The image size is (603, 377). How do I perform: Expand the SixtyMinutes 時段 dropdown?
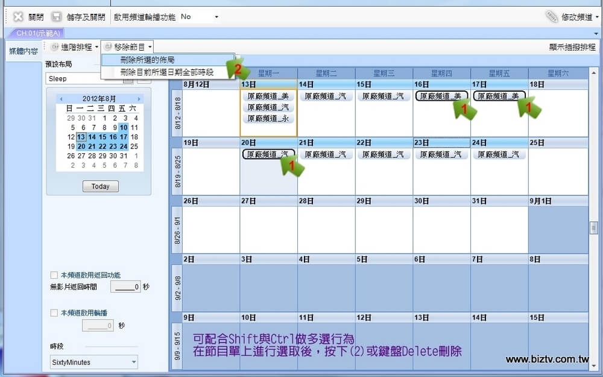point(134,363)
